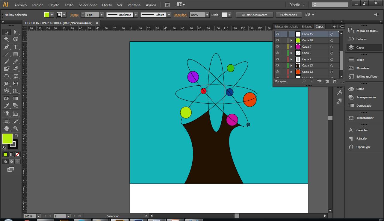The height and width of the screenshot is (221, 384).
Task: Click the Preferencias button
Action: coord(288,15)
